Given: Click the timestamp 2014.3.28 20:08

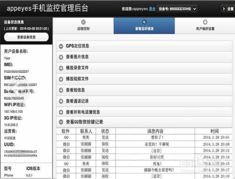Looking at the screenshot, I should [216, 144].
